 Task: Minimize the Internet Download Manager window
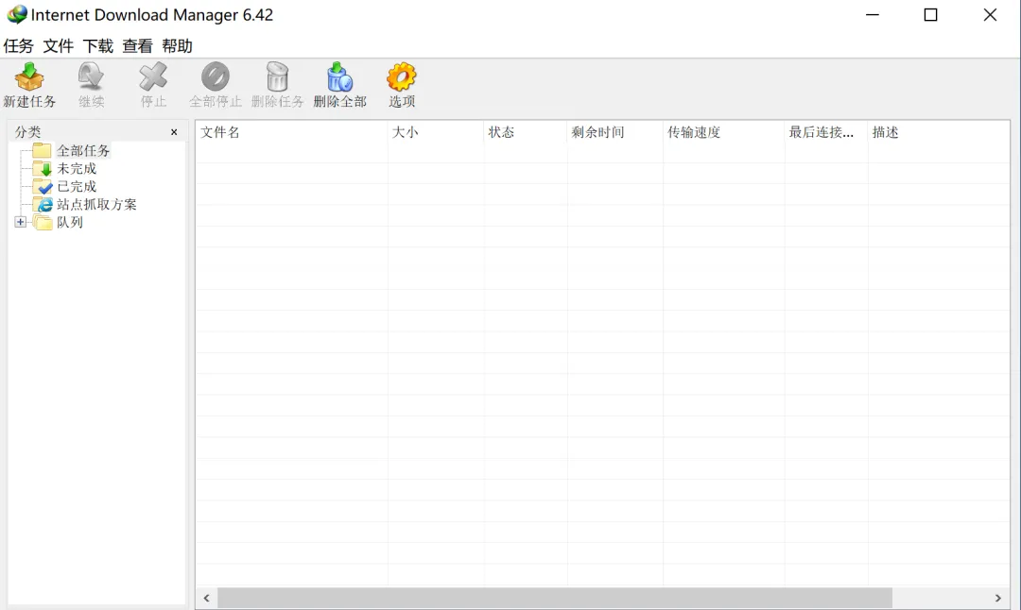tap(873, 14)
